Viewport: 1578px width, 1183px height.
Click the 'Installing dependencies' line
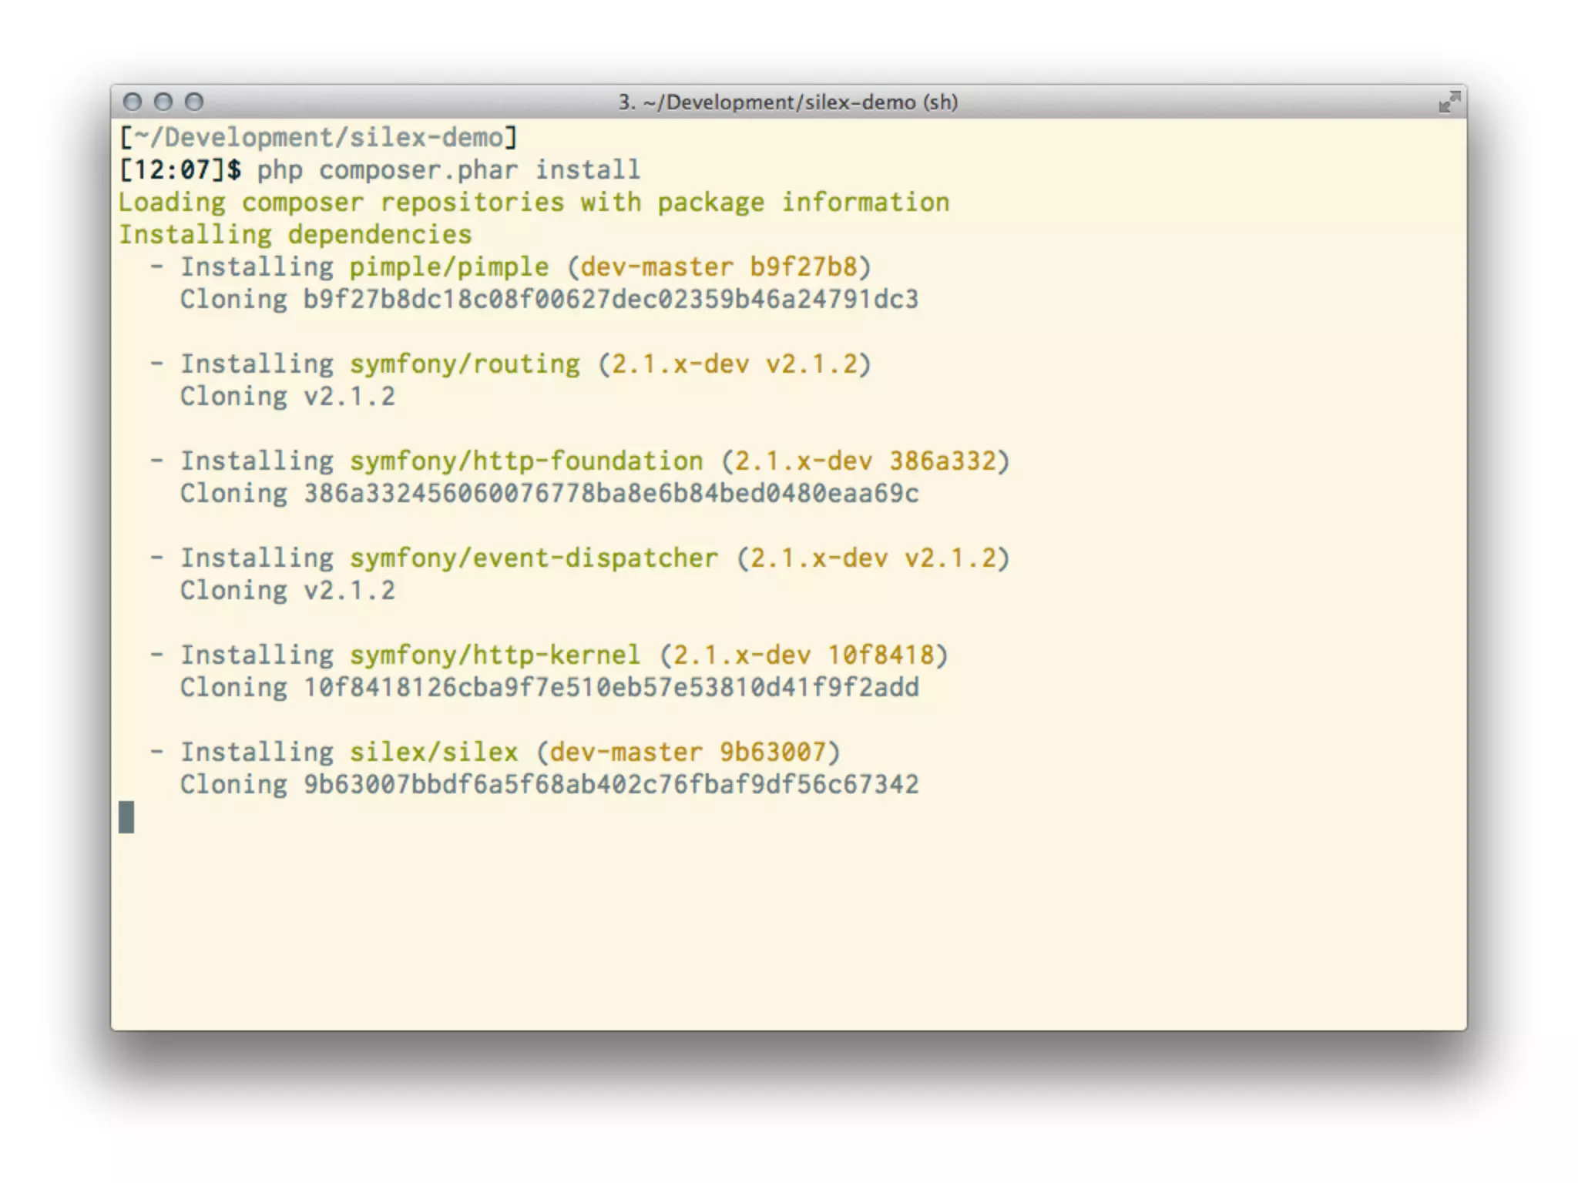click(295, 235)
